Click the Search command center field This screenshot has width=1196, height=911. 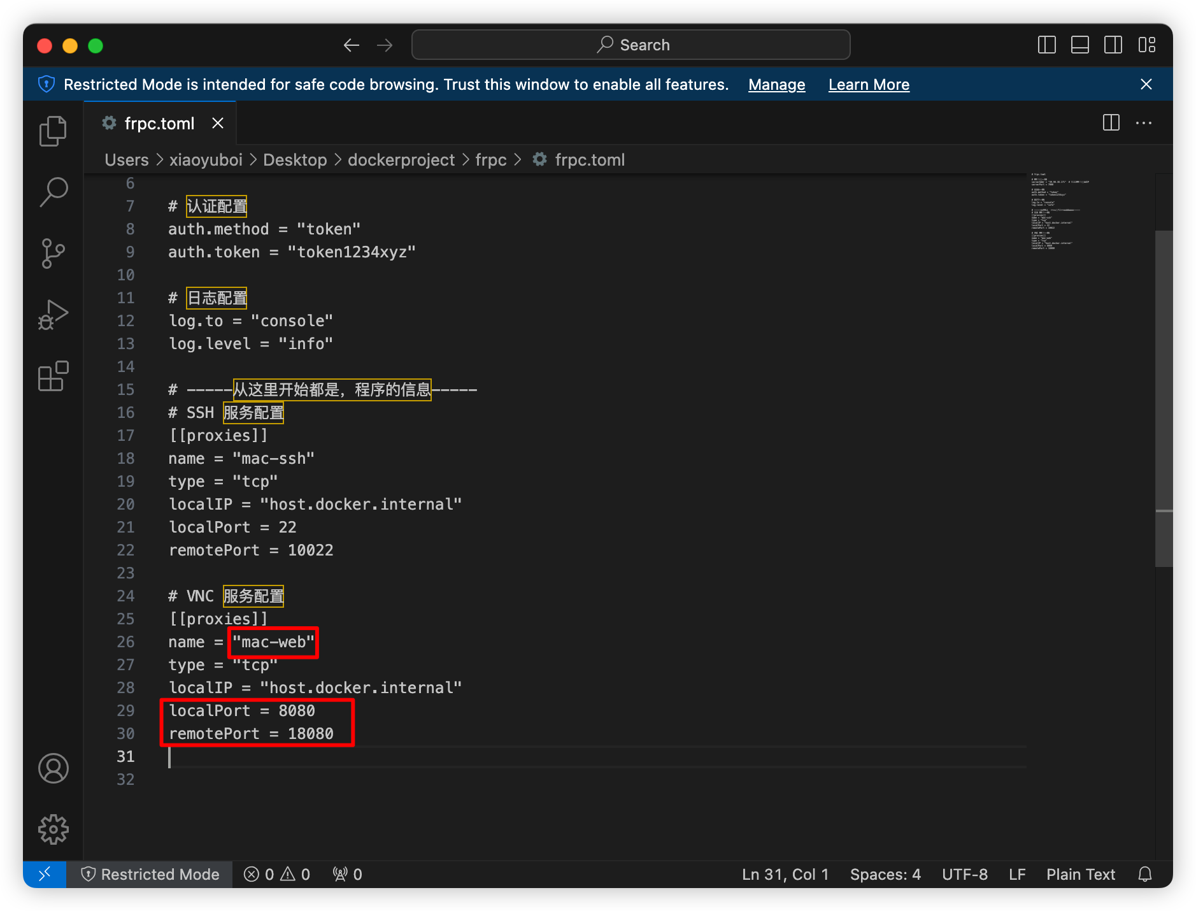tap(631, 45)
